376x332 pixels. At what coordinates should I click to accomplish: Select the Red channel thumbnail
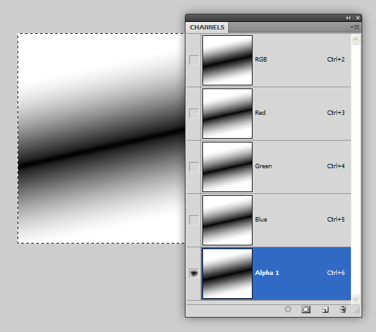227,114
